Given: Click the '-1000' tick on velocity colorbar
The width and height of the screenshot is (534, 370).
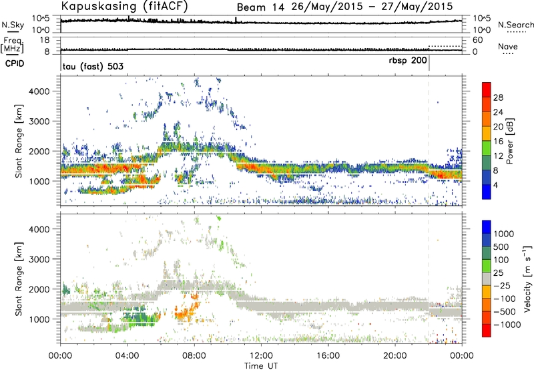Looking at the screenshot, I should (507, 325).
